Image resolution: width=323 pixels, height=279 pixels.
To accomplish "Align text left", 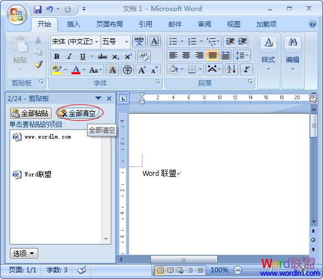I will point(173,55).
